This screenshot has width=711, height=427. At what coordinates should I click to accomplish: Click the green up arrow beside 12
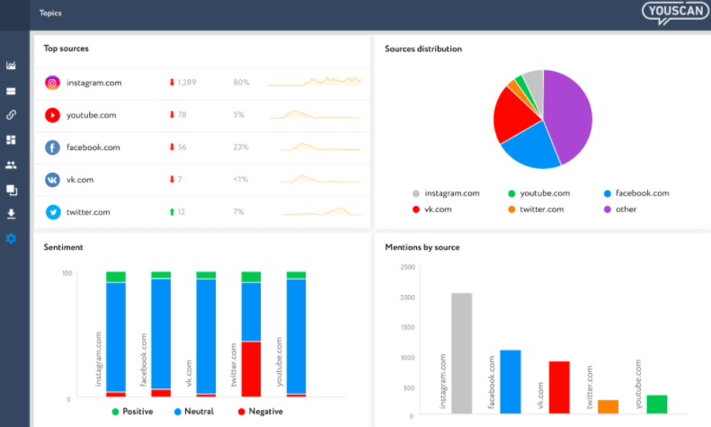(x=172, y=211)
